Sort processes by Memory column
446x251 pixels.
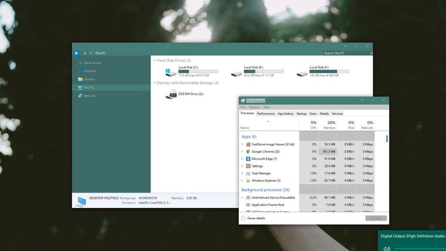[328, 125]
